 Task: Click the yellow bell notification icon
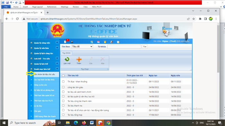tap(105, 42)
